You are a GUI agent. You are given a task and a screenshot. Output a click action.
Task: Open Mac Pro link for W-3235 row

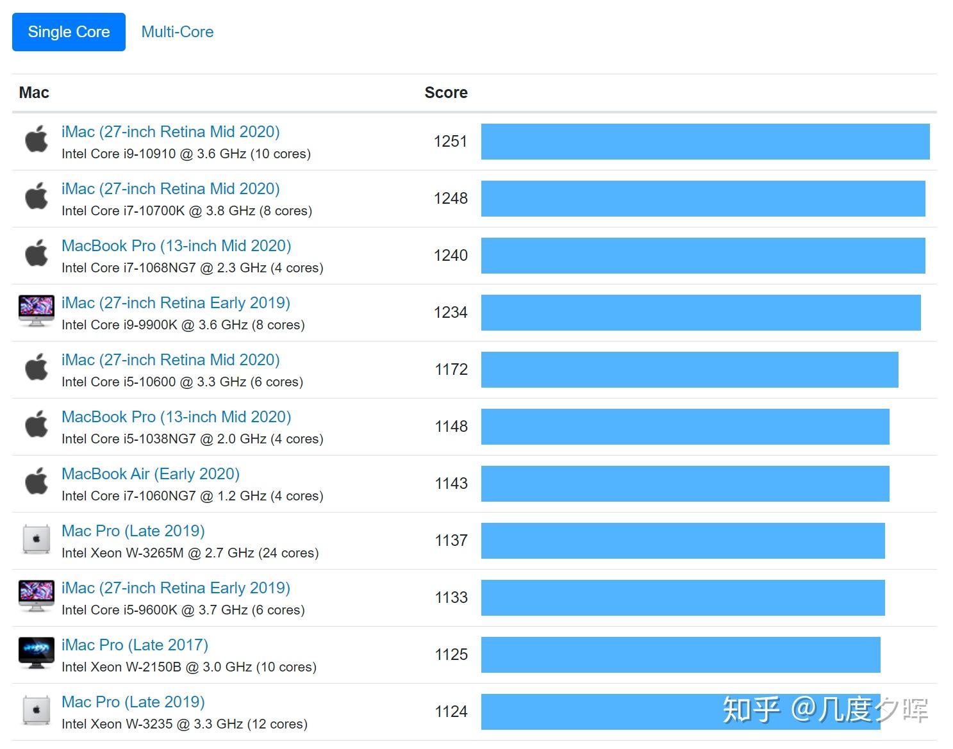coord(133,702)
